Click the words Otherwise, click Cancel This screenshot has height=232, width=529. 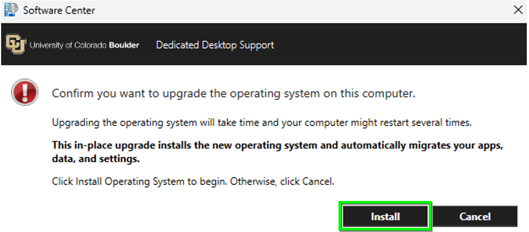point(282,181)
